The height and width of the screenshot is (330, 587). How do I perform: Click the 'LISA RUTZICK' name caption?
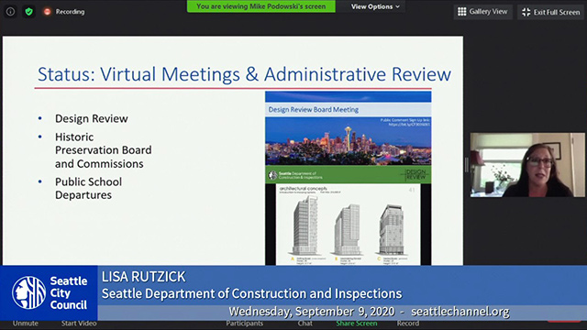[143, 277]
